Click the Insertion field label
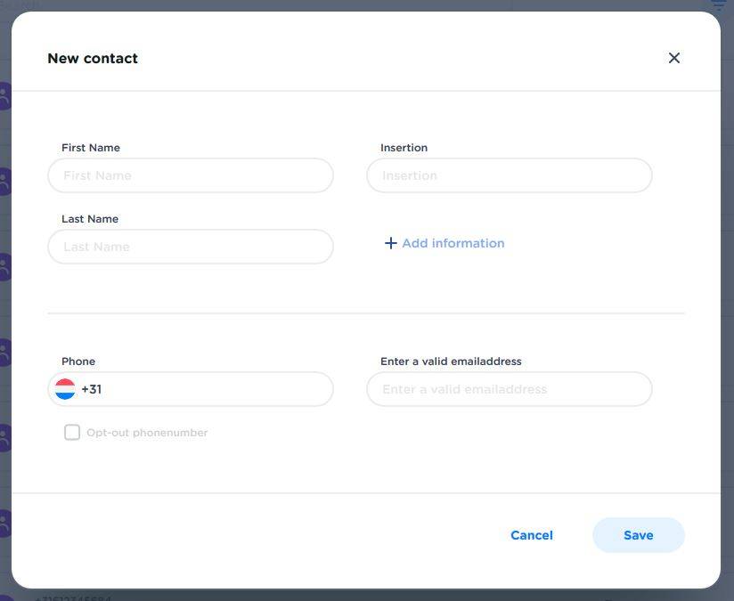Image resolution: width=734 pixels, height=601 pixels. (404, 148)
